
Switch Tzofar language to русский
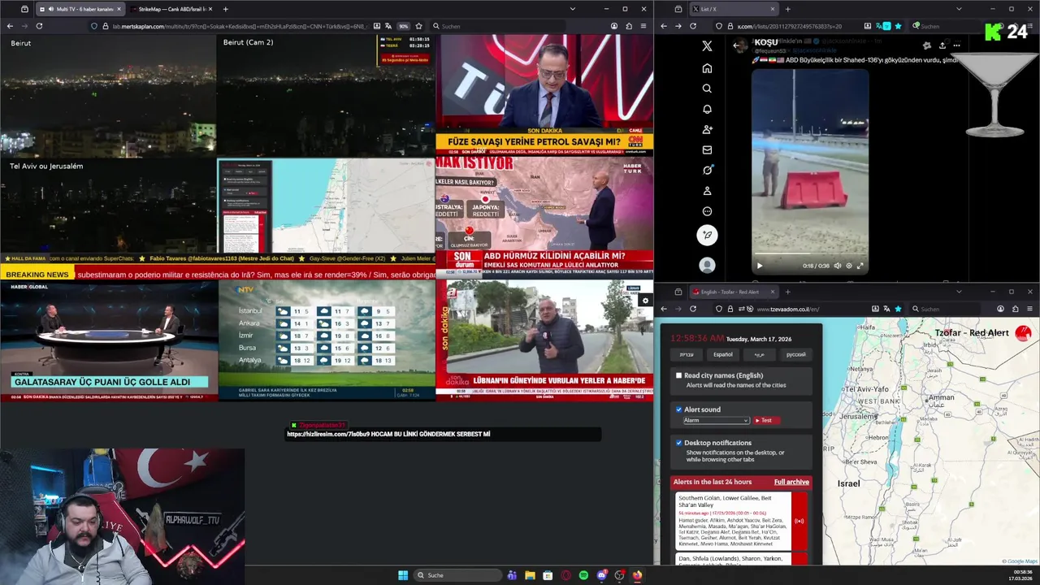click(796, 354)
